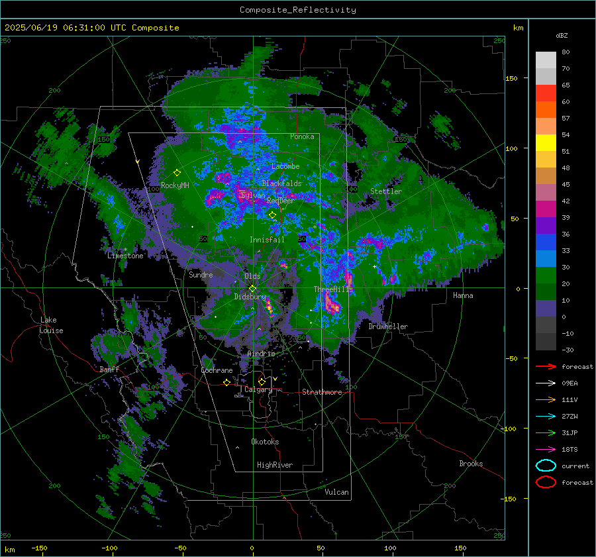Image resolution: width=596 pixels, height=557 pixels.
Task: Click the yellow diamond marker above RockyMH
Action: pyautogui.click(x=177, y=173)
